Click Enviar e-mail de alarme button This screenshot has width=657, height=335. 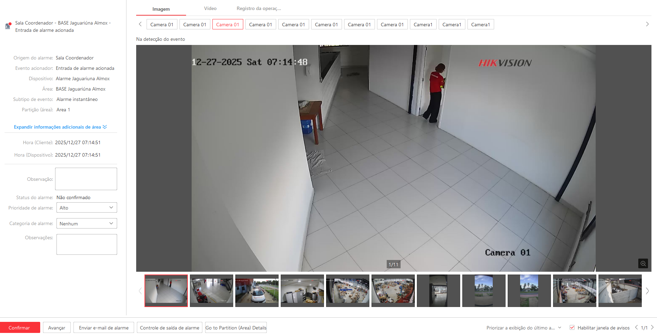pos(104,328)
